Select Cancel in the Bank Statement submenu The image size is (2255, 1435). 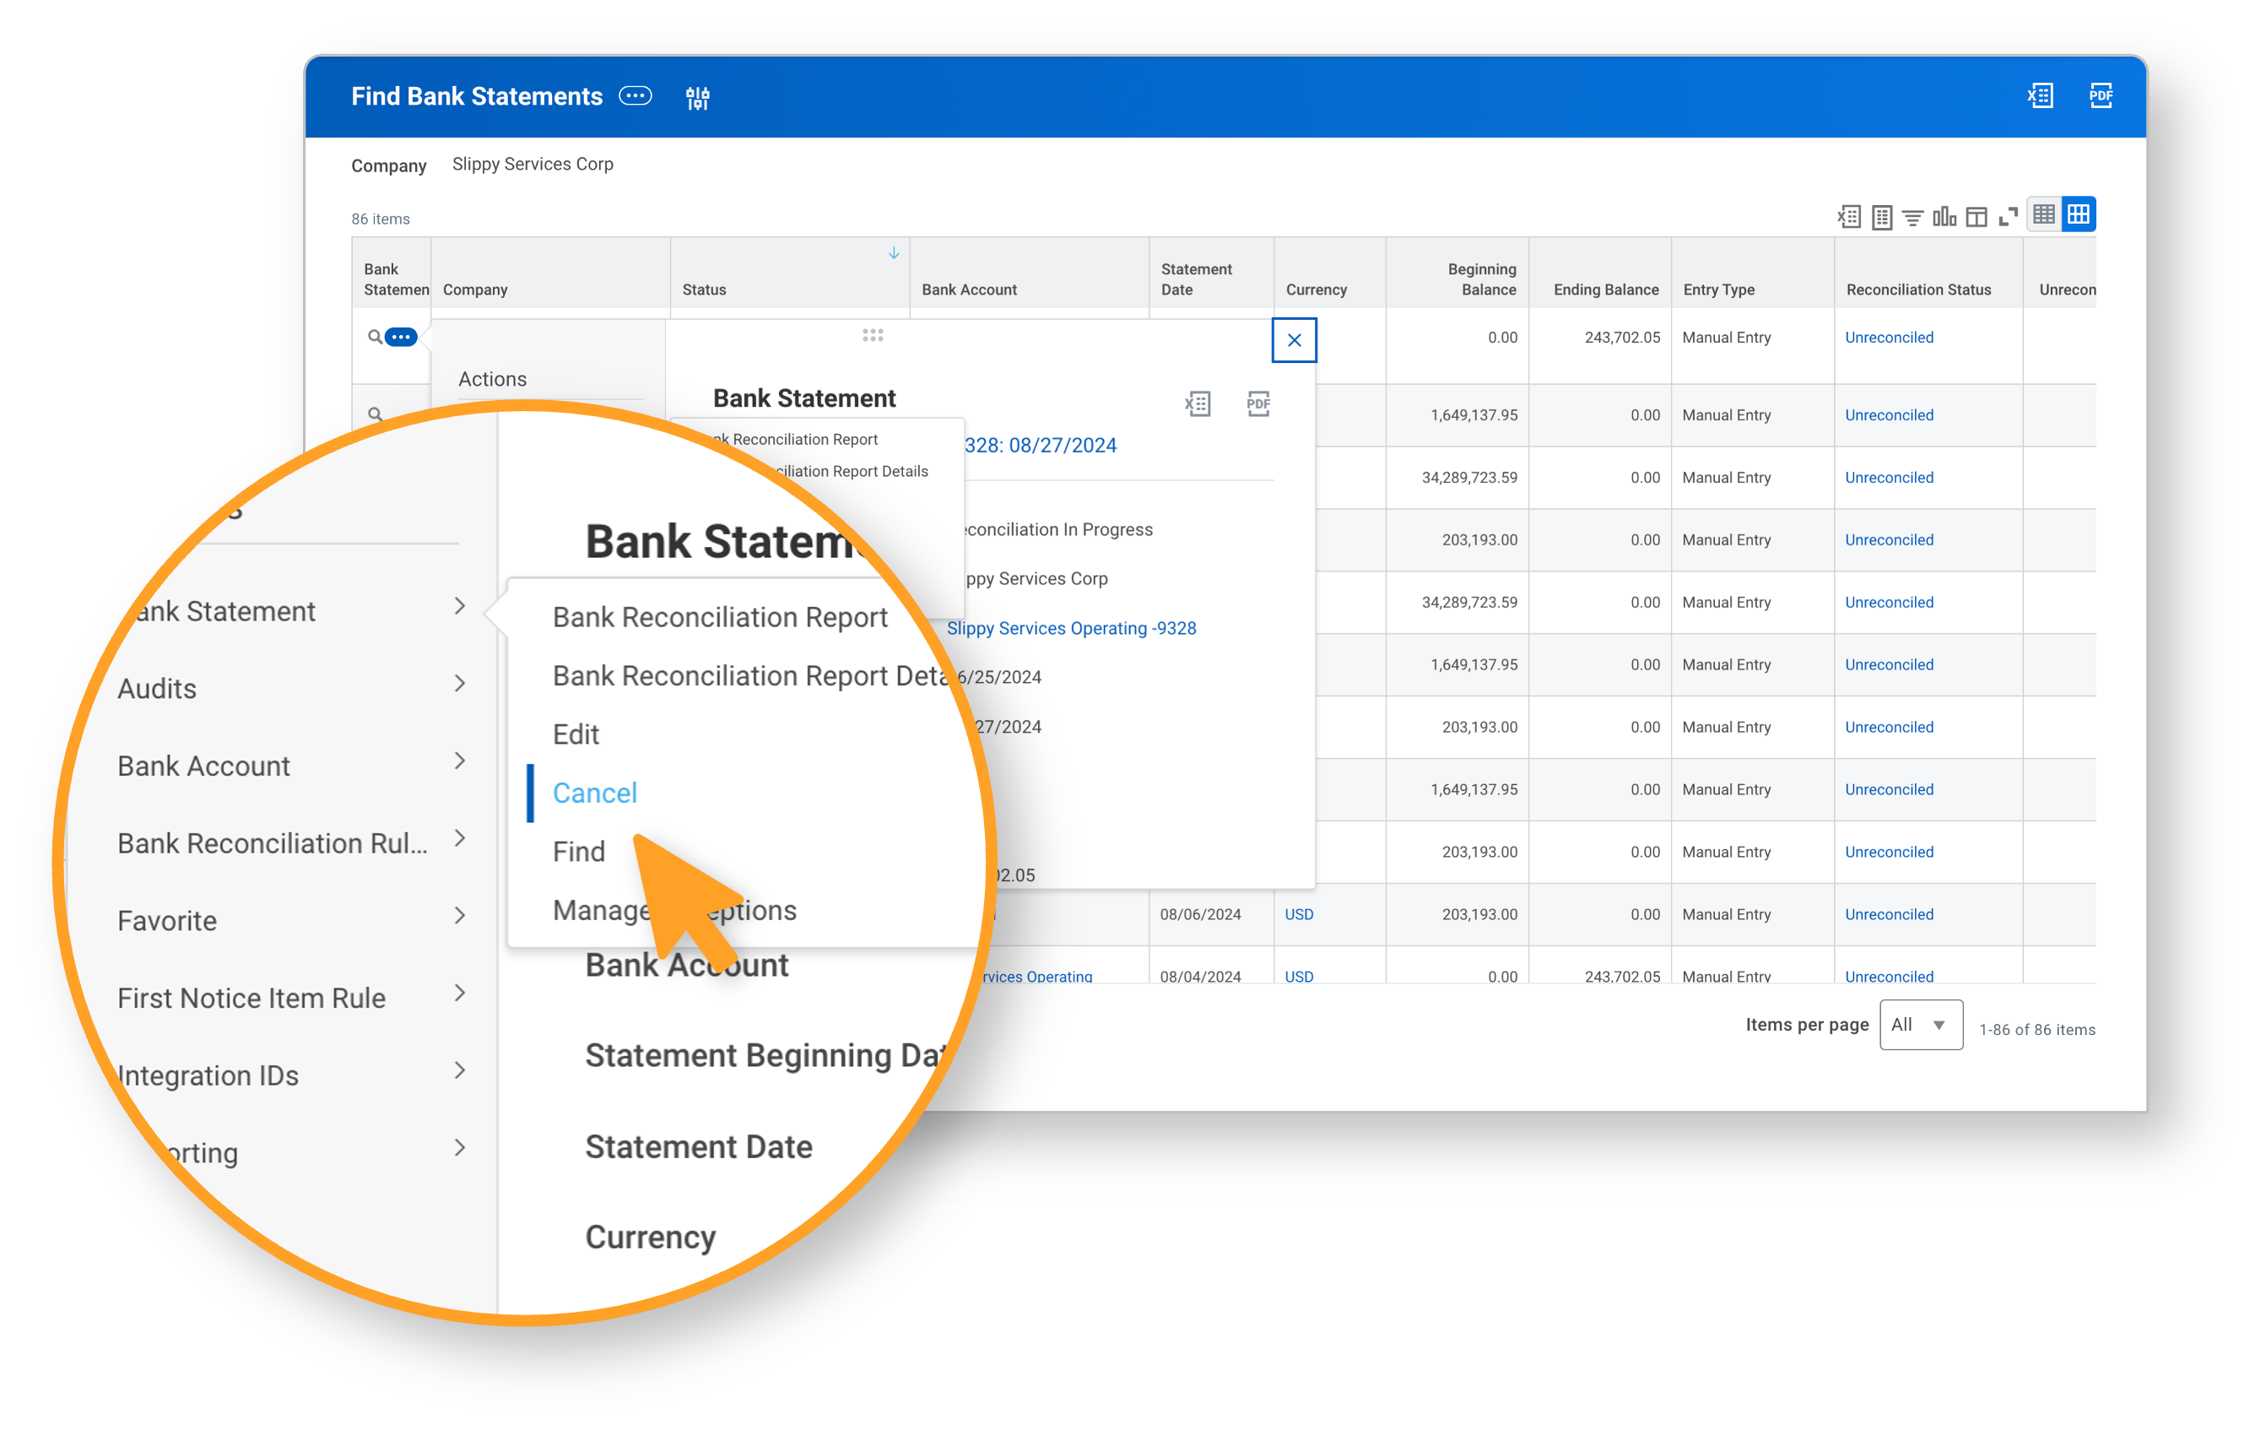(x=595, y=793)
